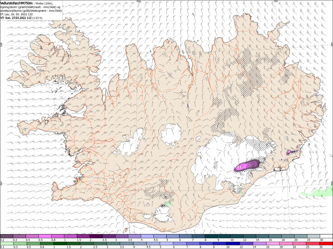This screenshot has height=249, width=333.
Task: Click the Veðurstofan/HM750m title text
Action: 16,3
